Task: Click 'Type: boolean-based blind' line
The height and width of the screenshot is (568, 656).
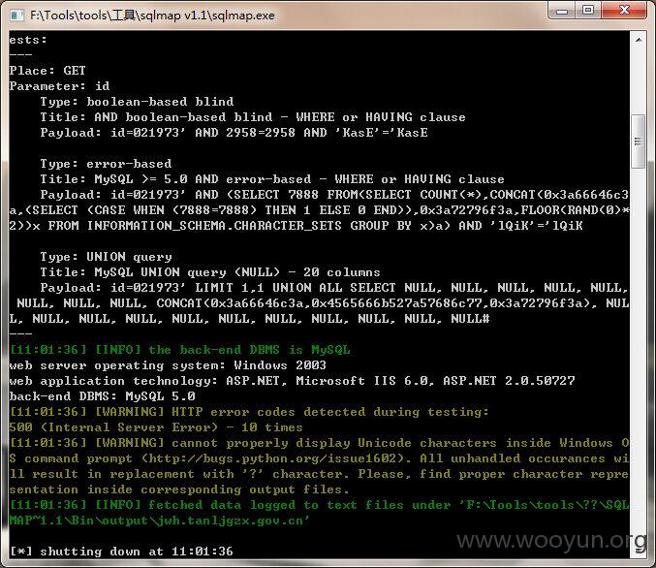Action: (137, 102)
